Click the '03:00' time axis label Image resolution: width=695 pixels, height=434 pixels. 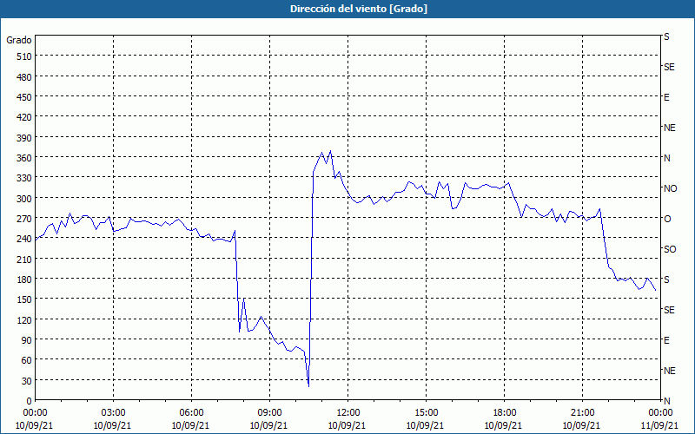point(113,413)
